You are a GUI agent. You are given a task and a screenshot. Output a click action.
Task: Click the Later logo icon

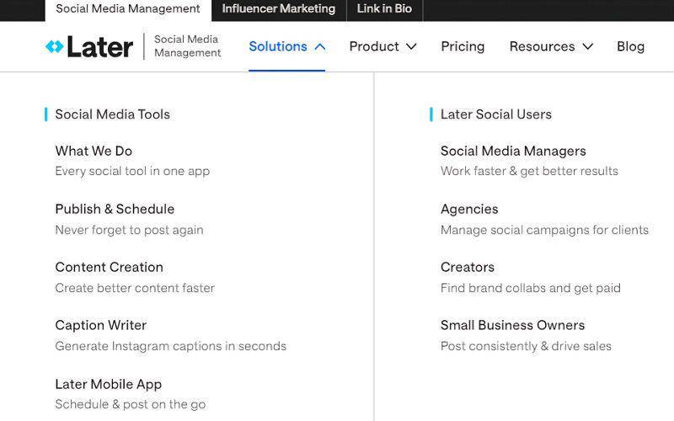point(54,46)
